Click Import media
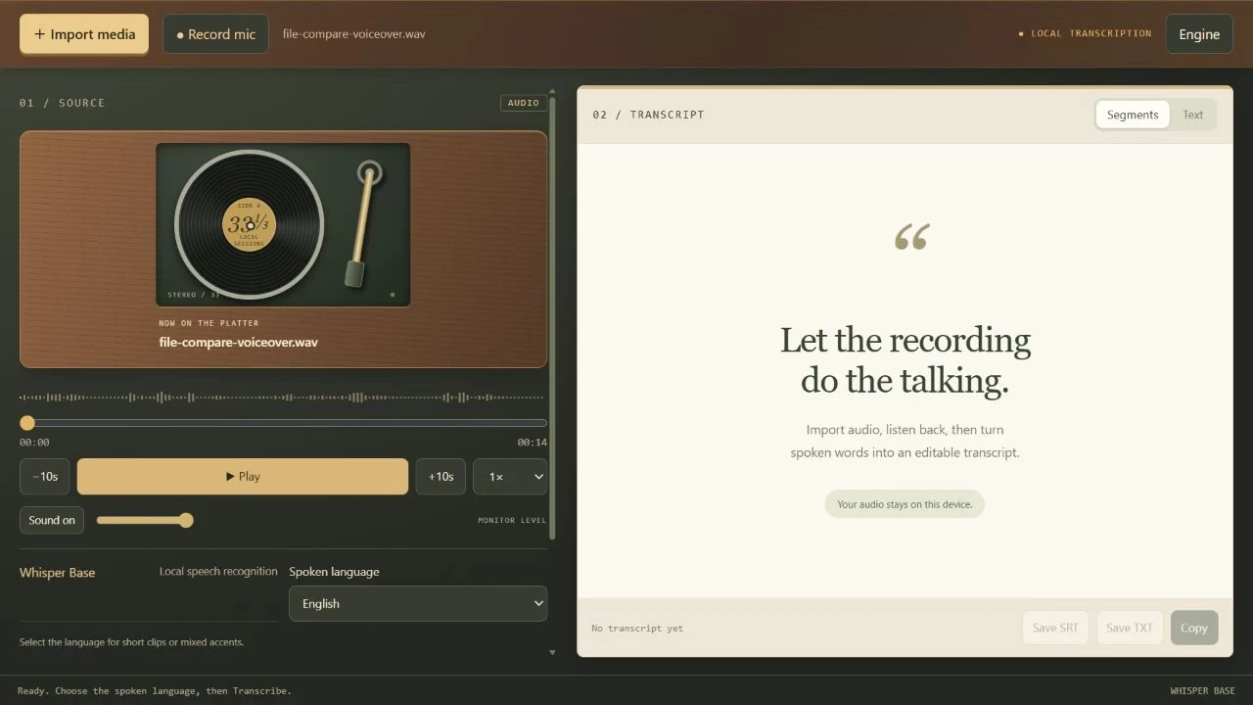 [x=84, y=34]
